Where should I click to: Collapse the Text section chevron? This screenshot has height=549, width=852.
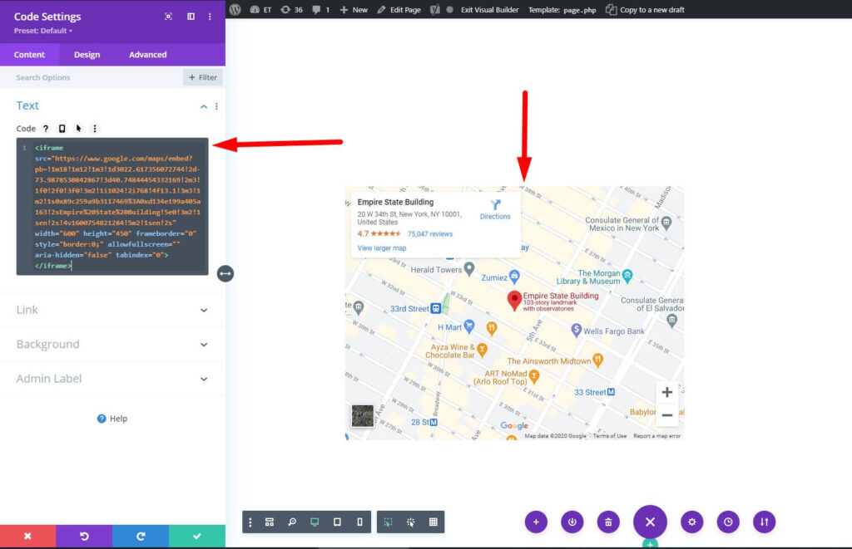pos(204,106)
